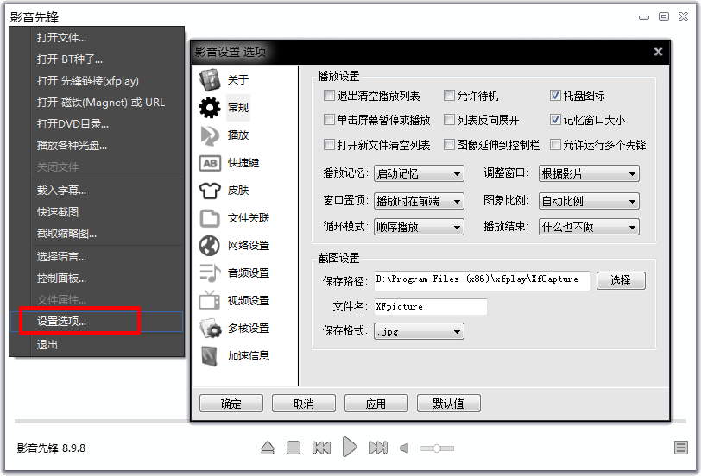Expand 图象比例 dropdown
This screenshot has height=476, width=701.
point(589,202)
